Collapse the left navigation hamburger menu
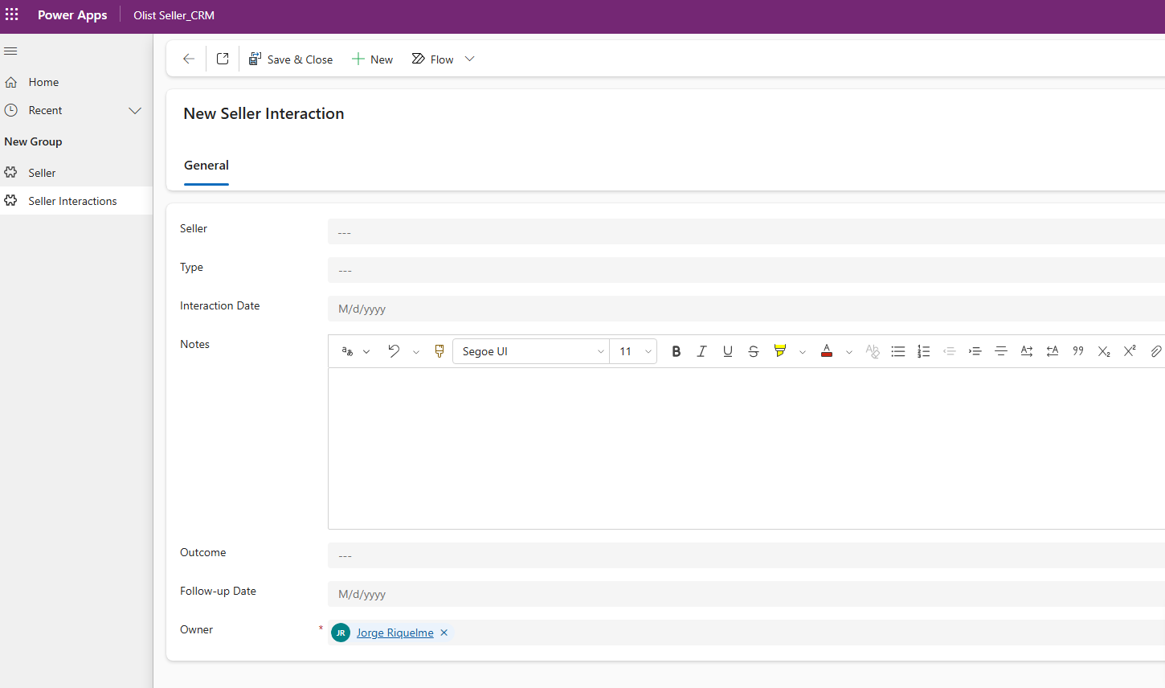 (10, 51)
